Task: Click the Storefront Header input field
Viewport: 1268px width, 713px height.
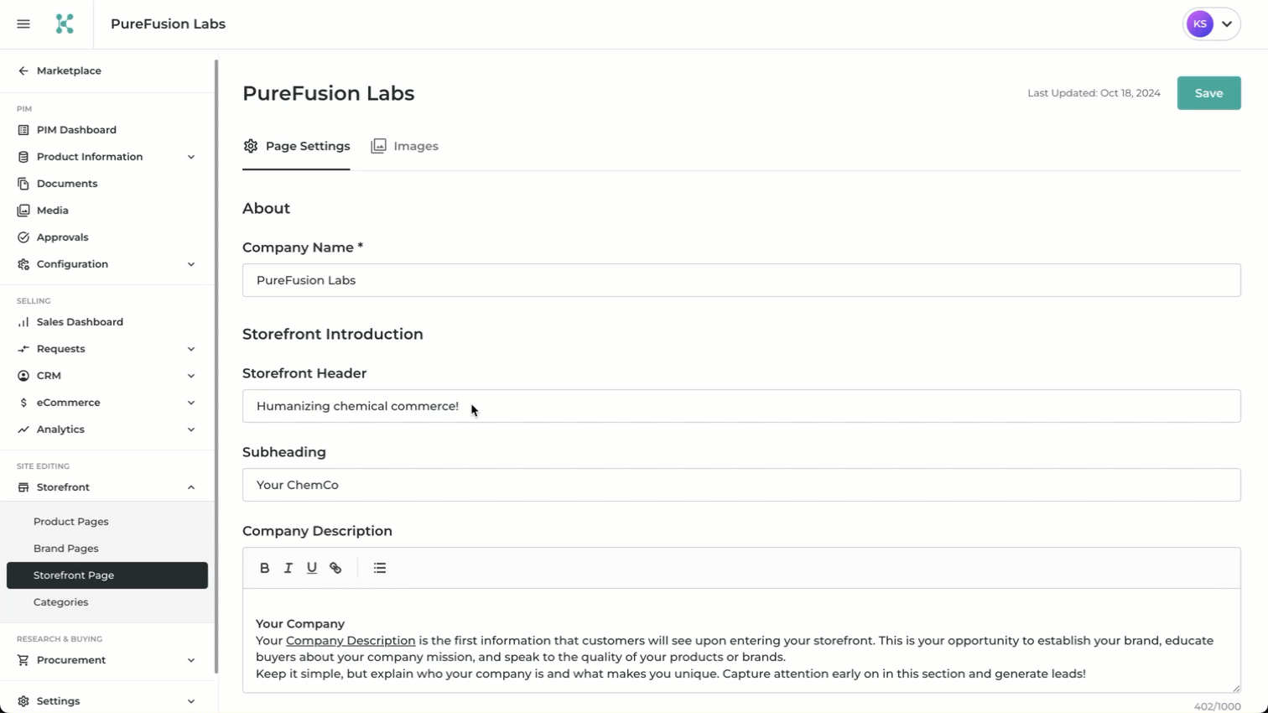Action: 741,406
